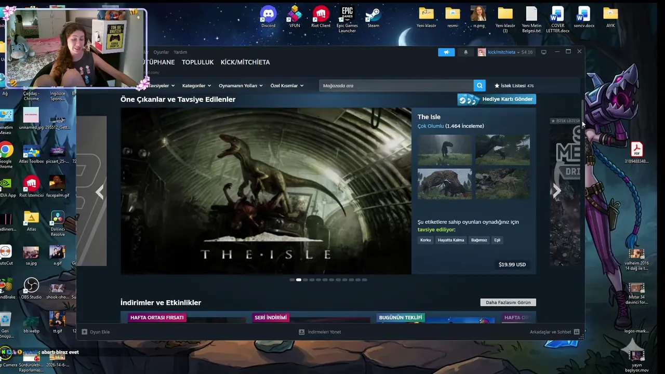Viewport: 665px width, 374px height.
Task: Click the Steam store search magnifier button
Action: tap(480, 86)
